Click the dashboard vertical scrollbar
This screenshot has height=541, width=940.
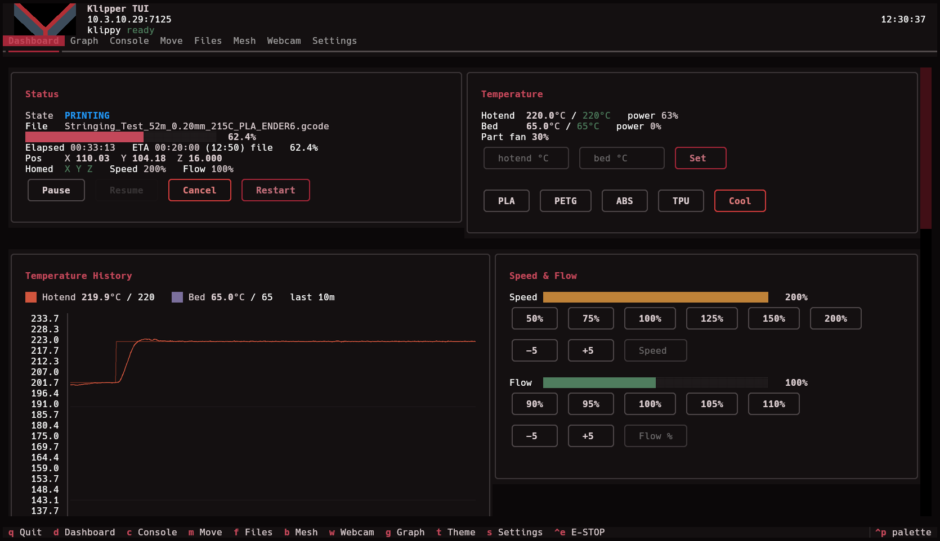point(926,292)
